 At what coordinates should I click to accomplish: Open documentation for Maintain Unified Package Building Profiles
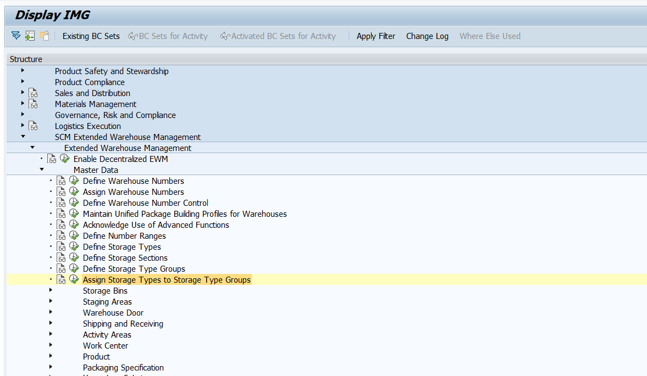click(x=61, y=214)
